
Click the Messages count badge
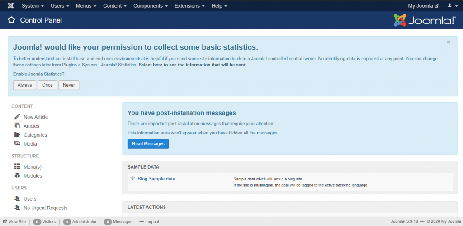click(x=108, y=221)
